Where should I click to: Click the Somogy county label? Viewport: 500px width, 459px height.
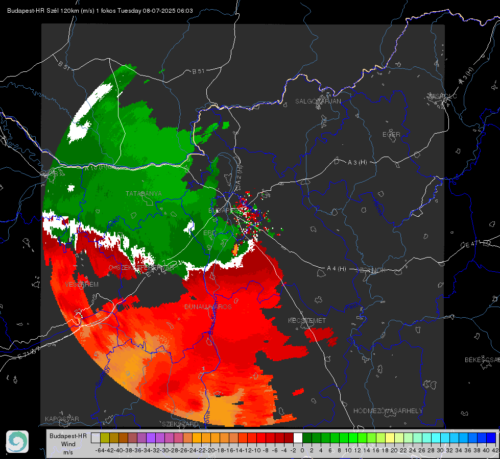point(103,376)
